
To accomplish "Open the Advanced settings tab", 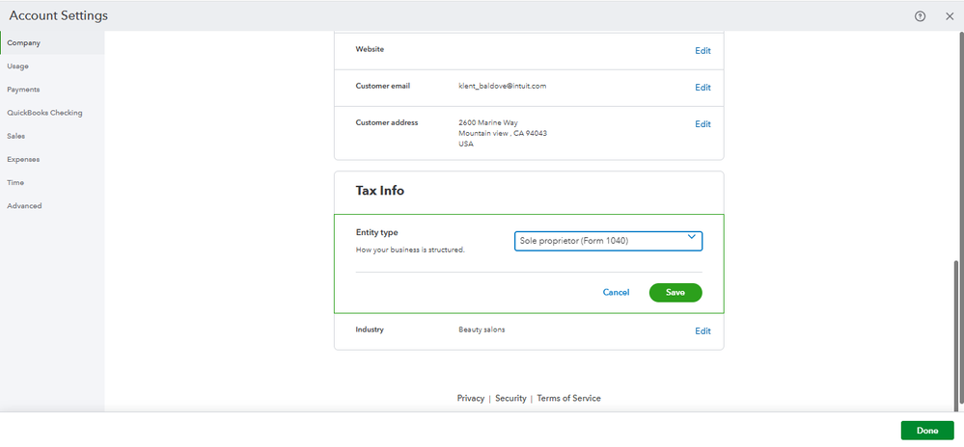I will coord(24,205).
